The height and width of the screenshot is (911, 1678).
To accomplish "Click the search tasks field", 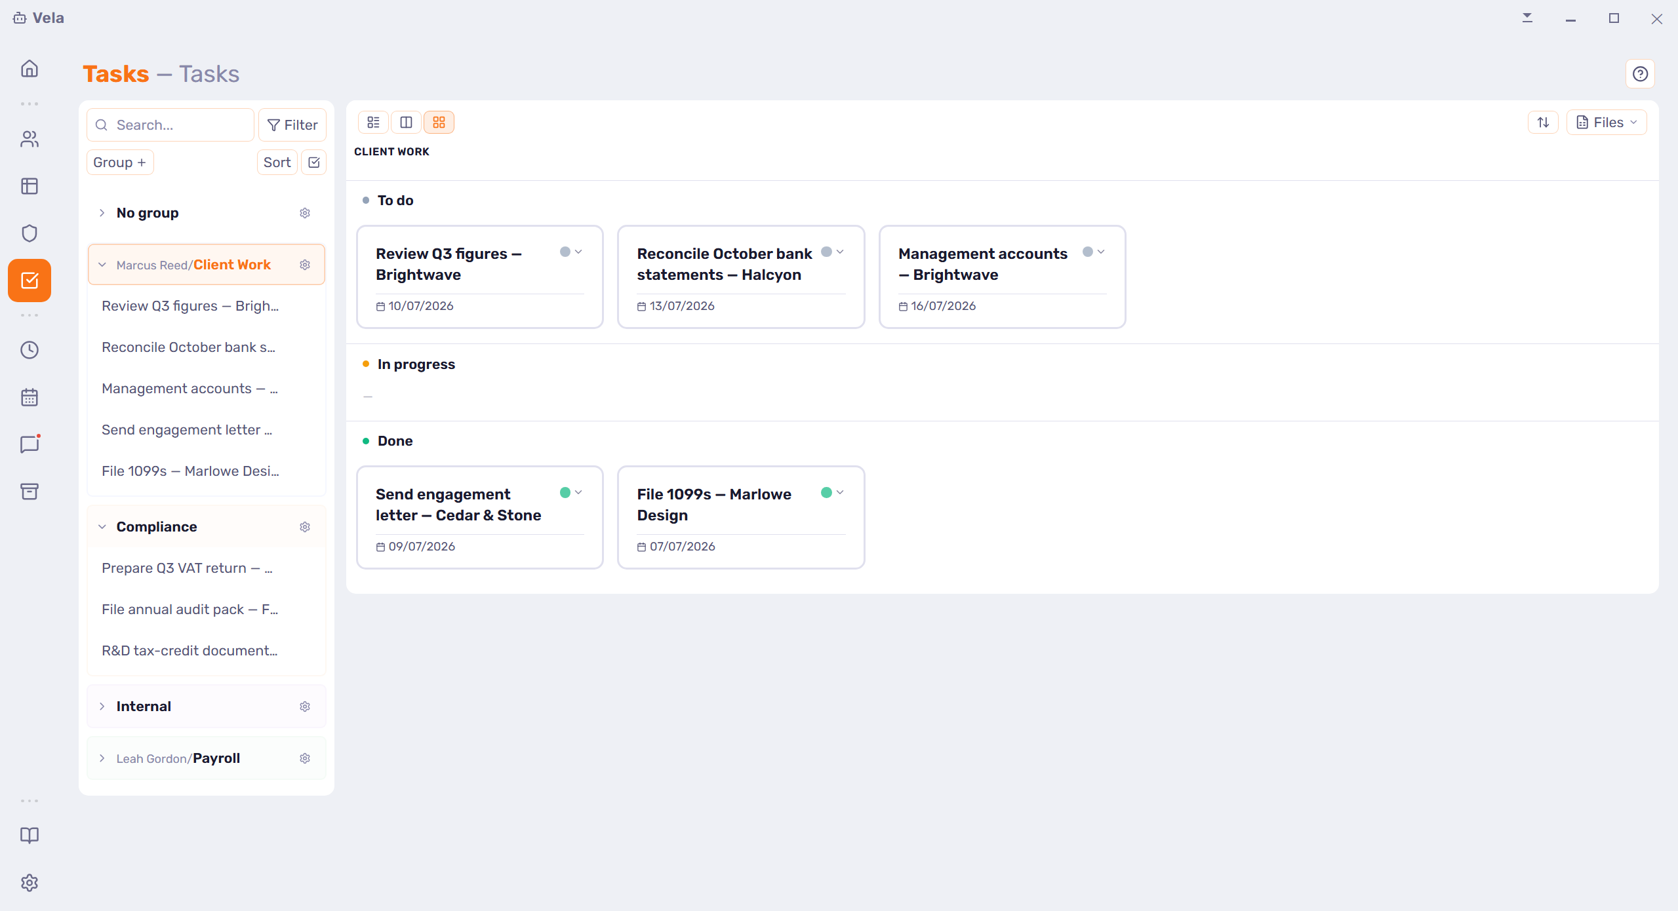I will click(x=170, y=125).
